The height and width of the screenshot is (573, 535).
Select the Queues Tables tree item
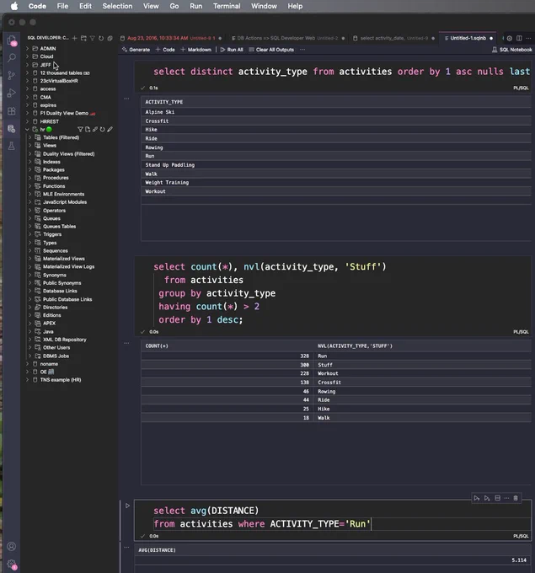pyautogui.click(x=60, y=226)
